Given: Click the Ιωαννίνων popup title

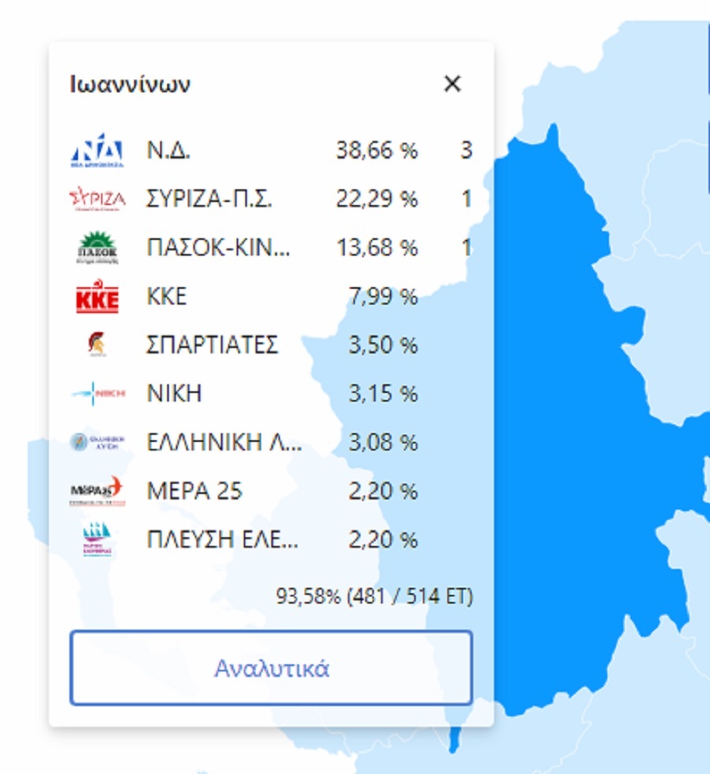Looking at the screenshot, I should coord(129,84).
